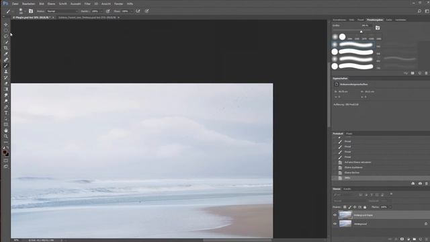430x242 pixels.
Task: Toggle pressure for opacity
Action: (x=108, y=11)
